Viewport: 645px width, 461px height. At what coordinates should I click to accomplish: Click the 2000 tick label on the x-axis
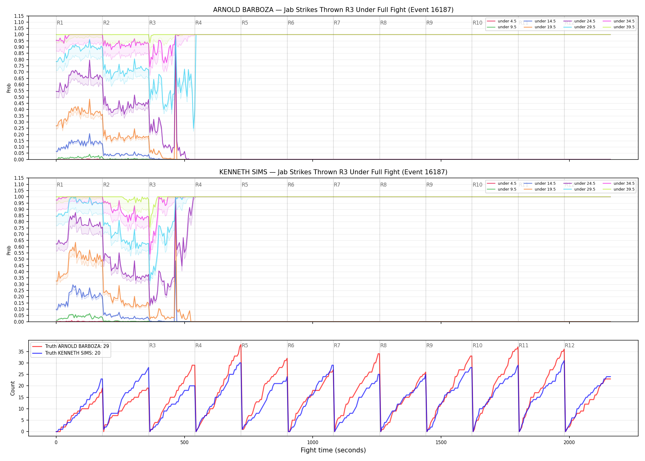pyautogui.click(x=569, y=443)
